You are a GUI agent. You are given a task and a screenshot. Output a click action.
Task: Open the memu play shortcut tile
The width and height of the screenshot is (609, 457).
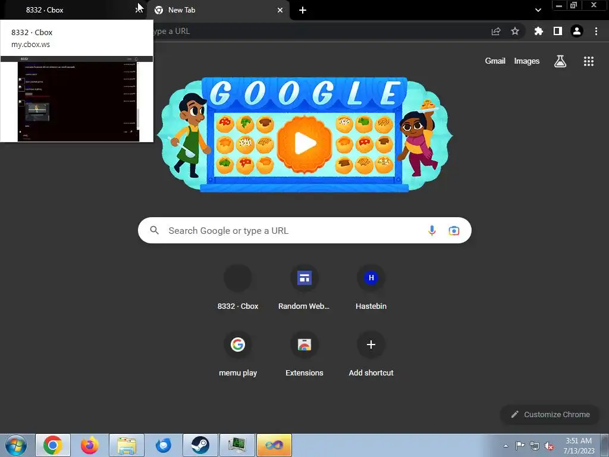click(x=238, y=354)
